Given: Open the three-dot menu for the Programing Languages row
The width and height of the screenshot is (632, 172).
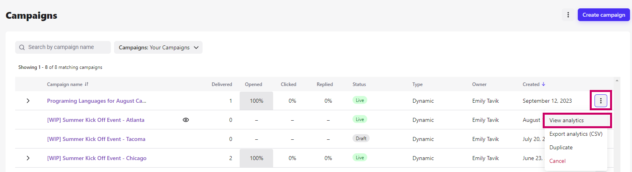Looking at the screenshot, I should pyautogui.click(x=601, y=101).
